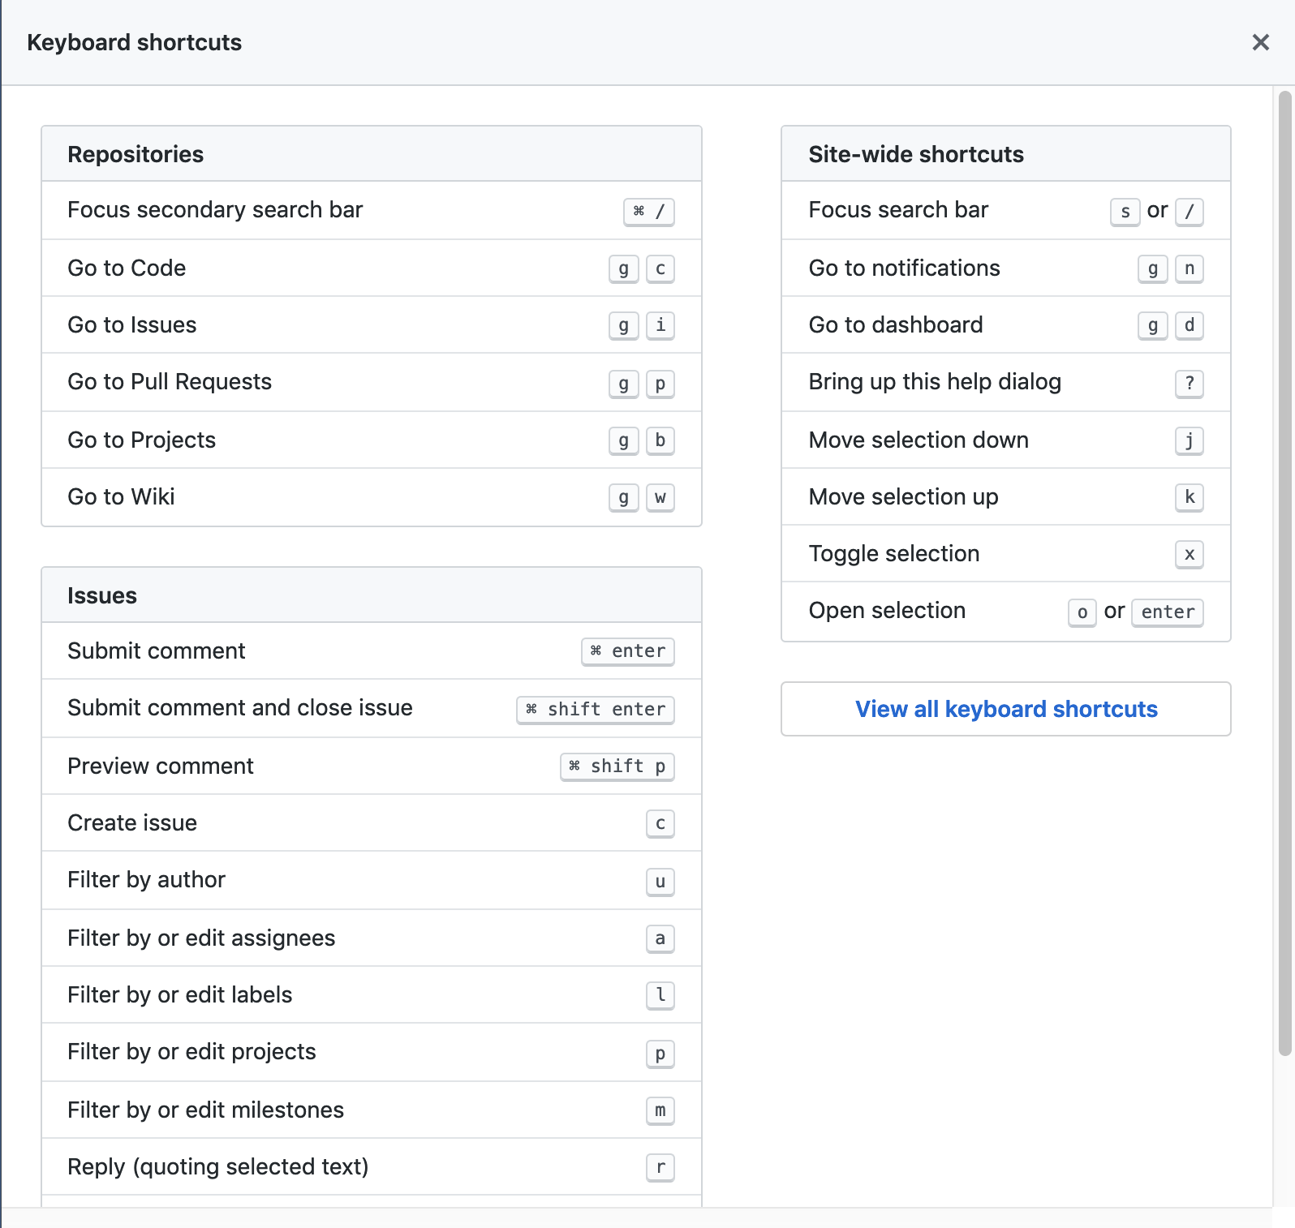1295x1228 pixels.
Task: Click the command shift enter key badge
Action: pos(596,710)
